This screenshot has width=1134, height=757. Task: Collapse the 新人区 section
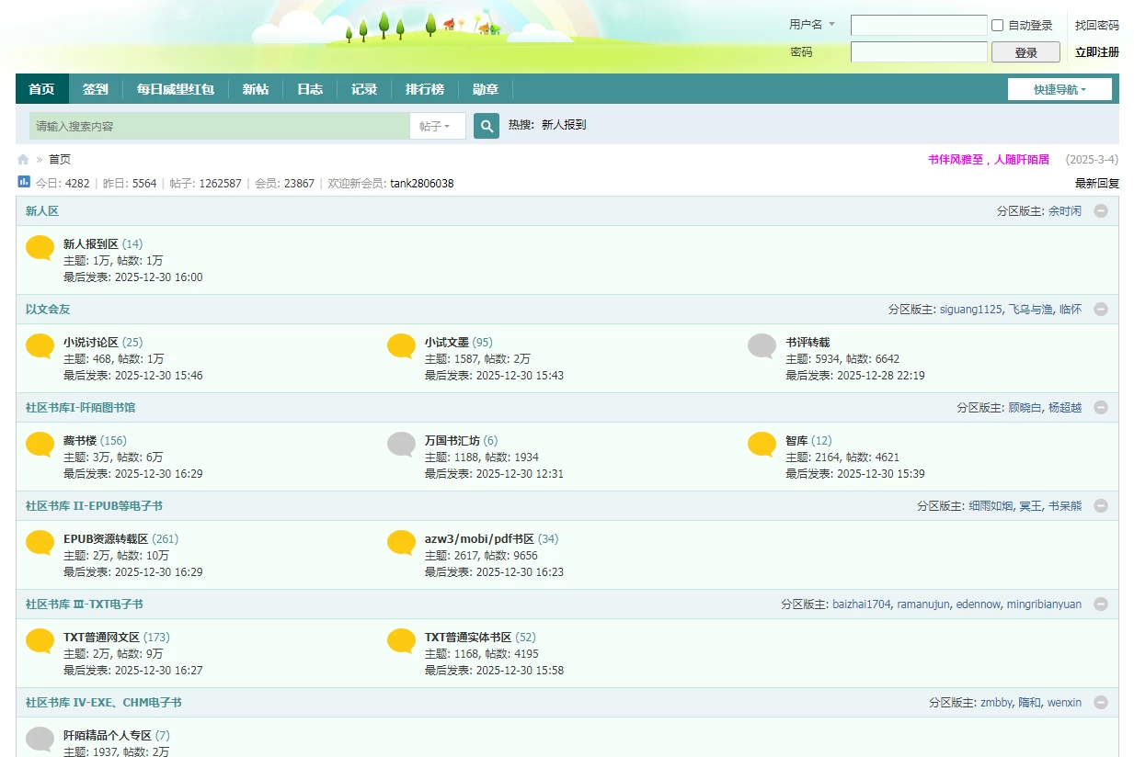[1101, 211]
